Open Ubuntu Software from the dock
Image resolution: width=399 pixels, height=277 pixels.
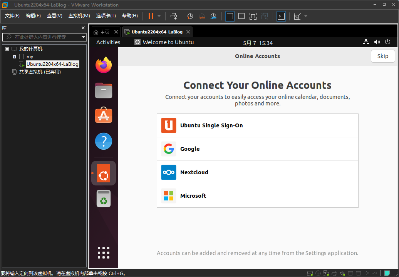[x=104, y=116]
